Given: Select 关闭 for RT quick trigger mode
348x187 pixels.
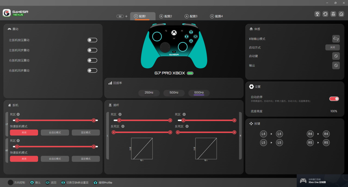Looking at the screenshot, I should click(24, 159).
